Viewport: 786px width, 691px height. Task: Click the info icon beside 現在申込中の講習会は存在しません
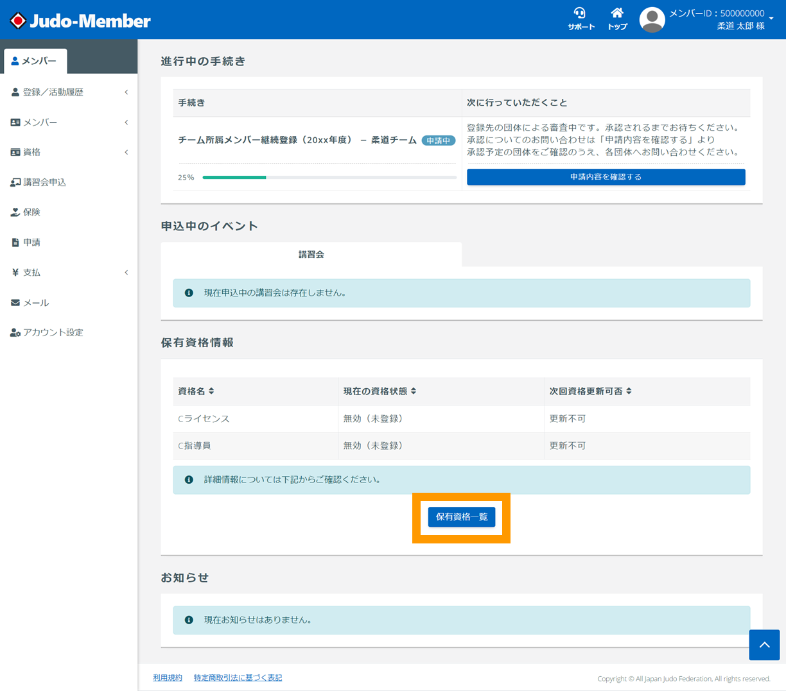(x=189, y=293)
